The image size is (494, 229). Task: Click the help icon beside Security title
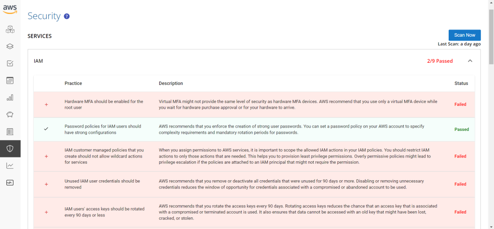point(67,16)
